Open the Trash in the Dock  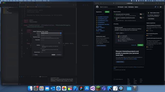point(135,88)
